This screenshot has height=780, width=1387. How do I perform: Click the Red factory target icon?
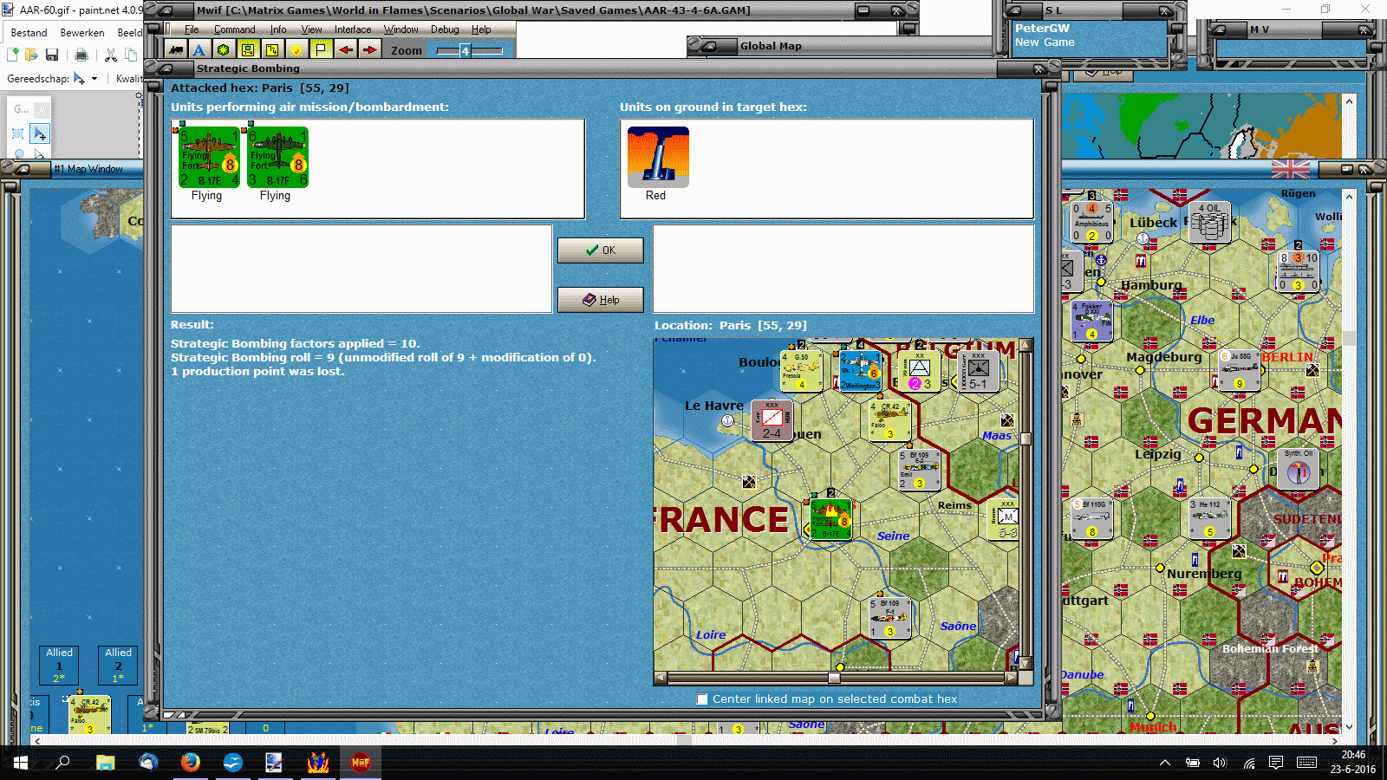[x=658, y=157]
